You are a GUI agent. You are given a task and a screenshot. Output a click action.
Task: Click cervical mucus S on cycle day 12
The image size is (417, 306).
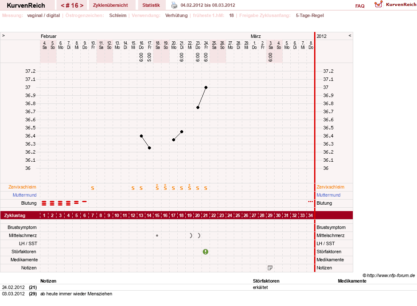(x=133, y=188)
